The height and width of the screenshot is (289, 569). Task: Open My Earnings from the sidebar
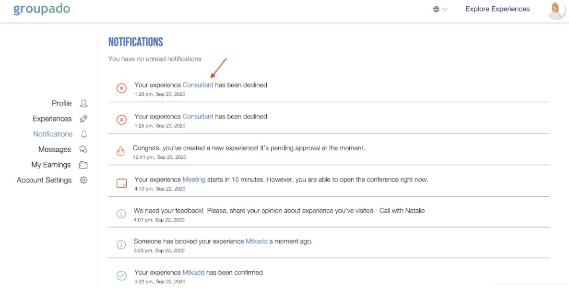pyautogui.click(x=51, y=165)
